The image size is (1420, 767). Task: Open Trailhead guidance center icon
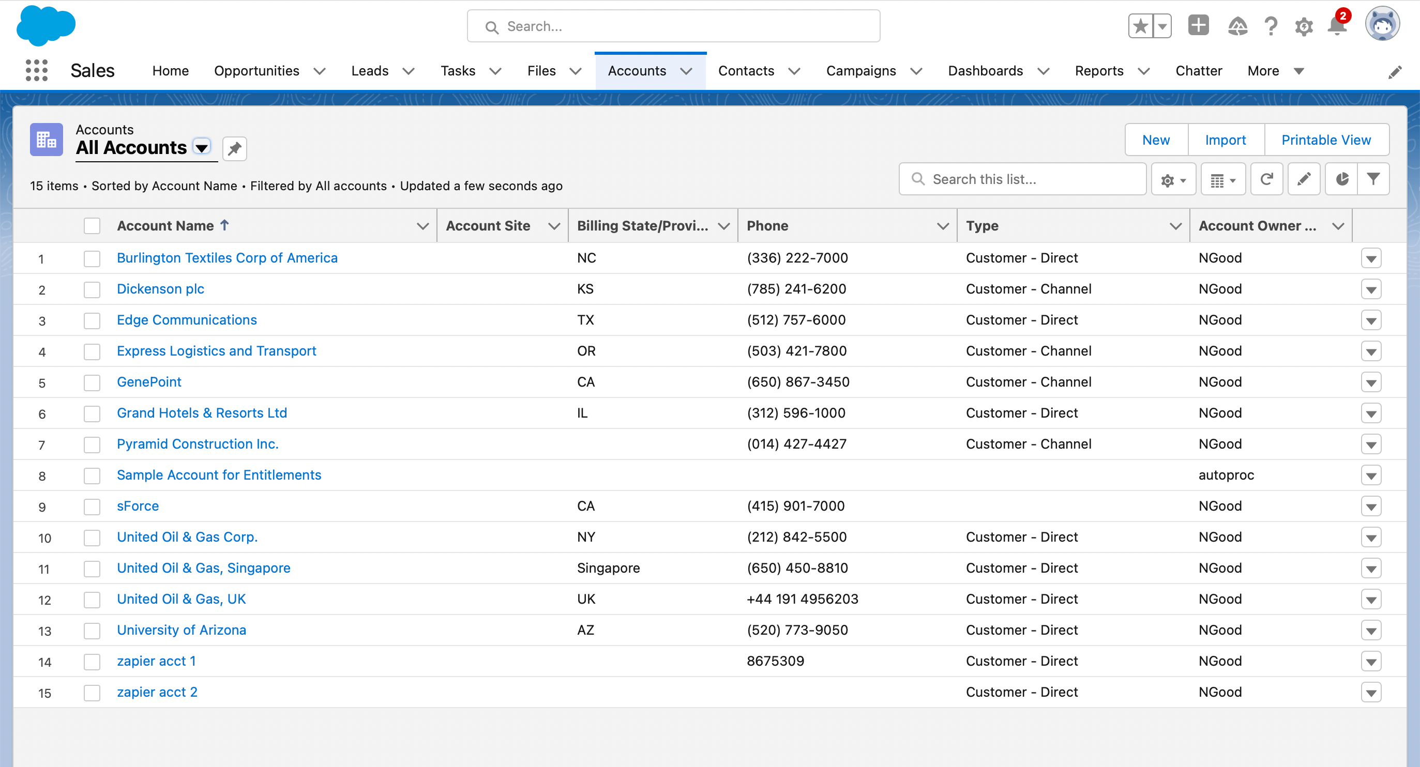1237,26
